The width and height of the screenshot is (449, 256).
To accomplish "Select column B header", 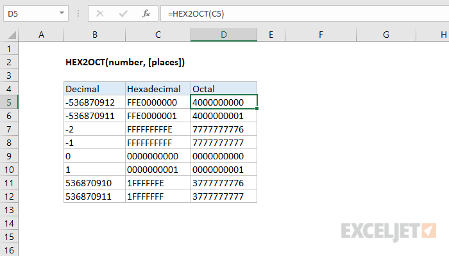I will point(94,35).
